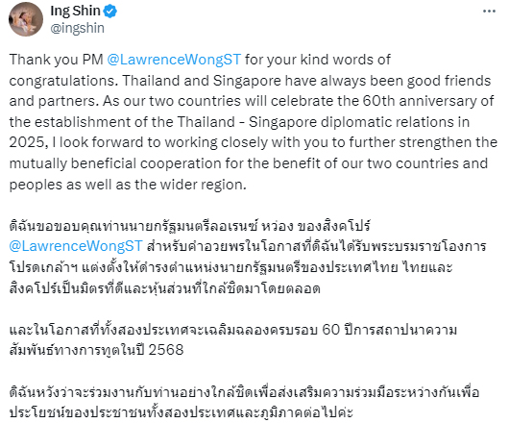The image size is (509, 423).
Task: Click the Thai line starting โปรดเกล้าฯ
Action: 230,267
